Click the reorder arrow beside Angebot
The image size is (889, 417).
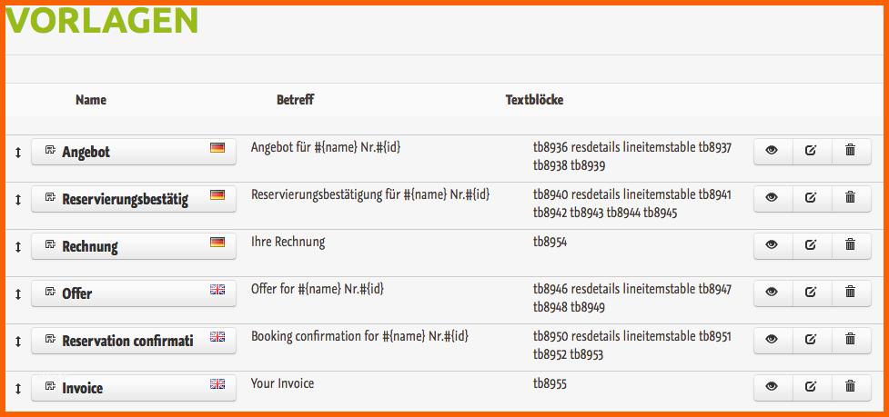pos(17,153)
